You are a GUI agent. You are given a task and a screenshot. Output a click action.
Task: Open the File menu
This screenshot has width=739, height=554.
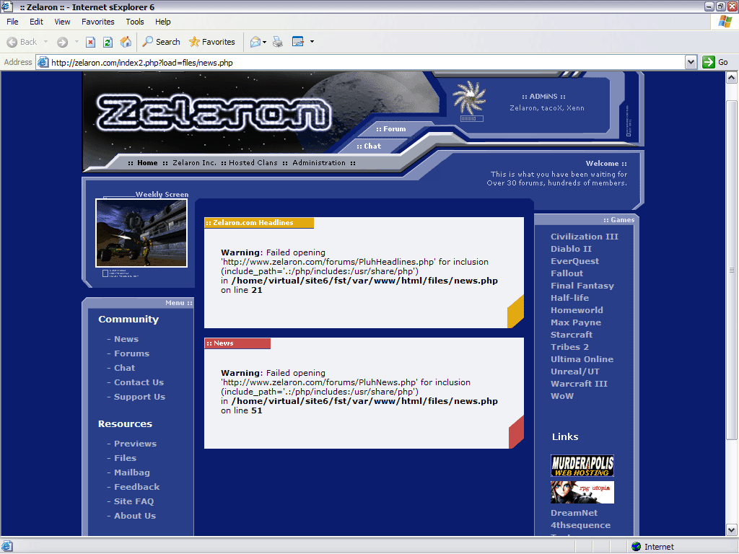point(13,22)
